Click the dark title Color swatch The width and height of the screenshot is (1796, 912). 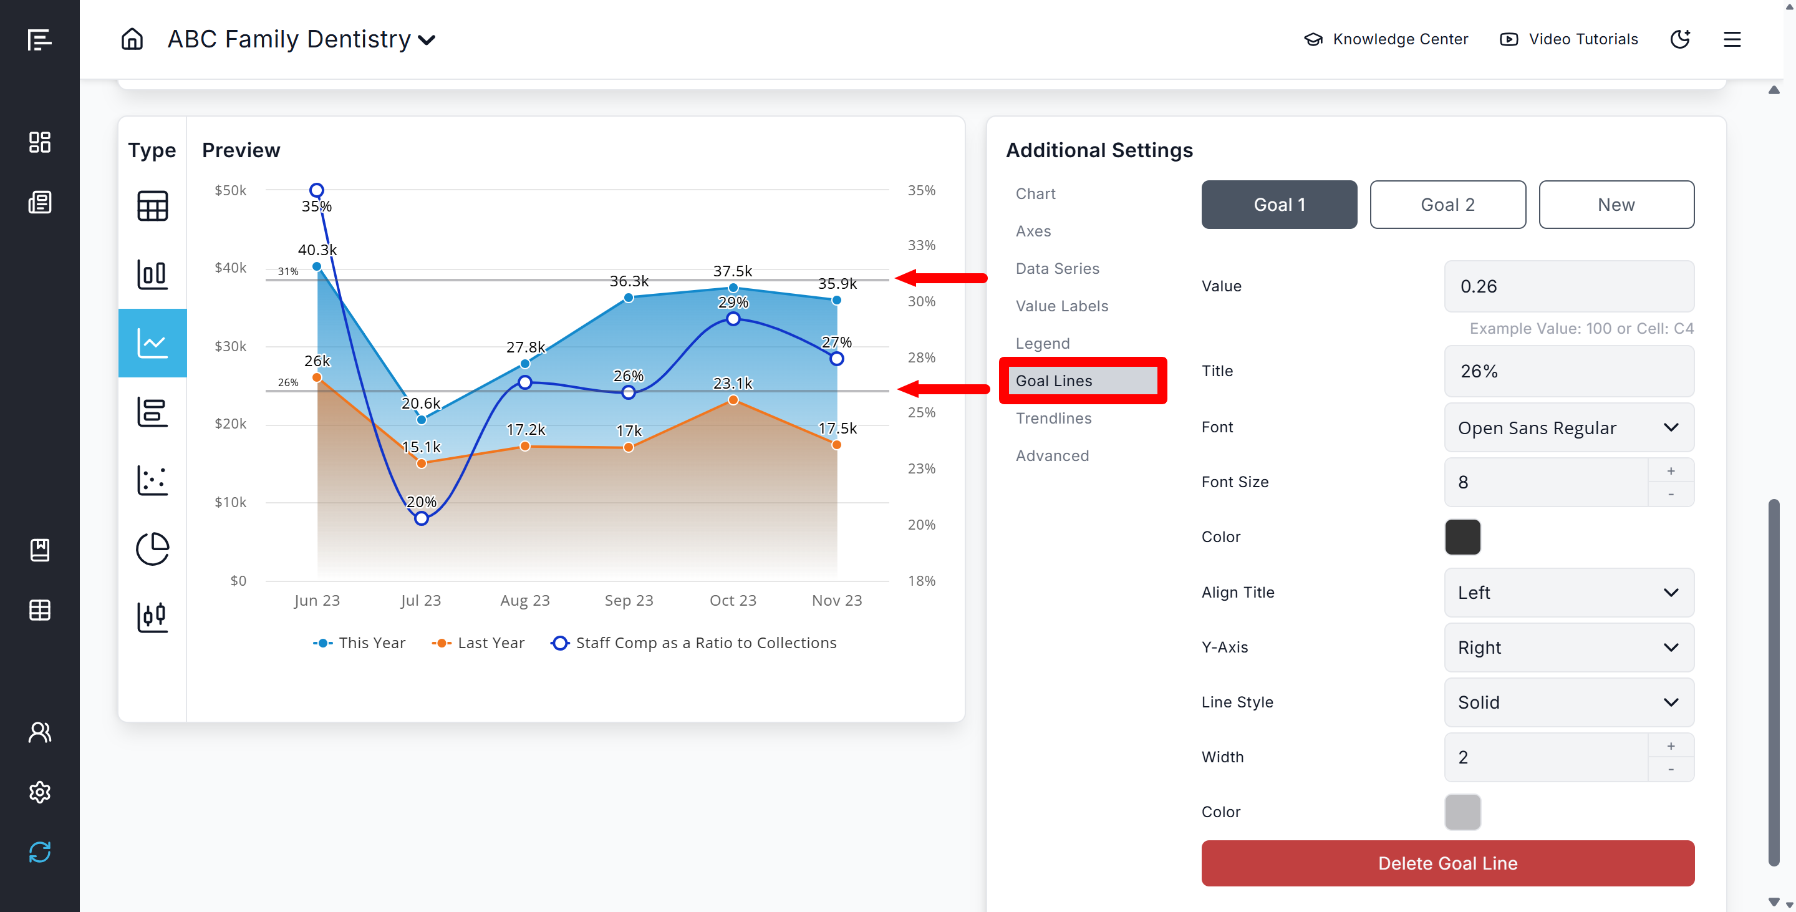tap(1462, 537)
